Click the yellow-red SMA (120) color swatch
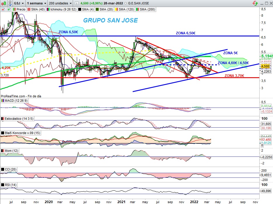The height and width of the screenshot is (204, 273). click(x=116, y=9)
